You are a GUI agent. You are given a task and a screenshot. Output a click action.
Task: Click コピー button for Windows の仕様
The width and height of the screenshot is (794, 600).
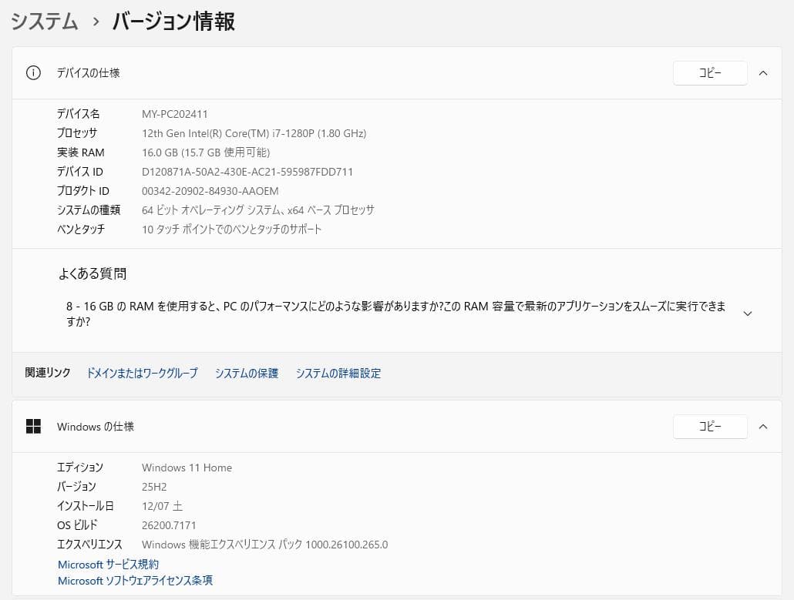click(x=709, y=426)
